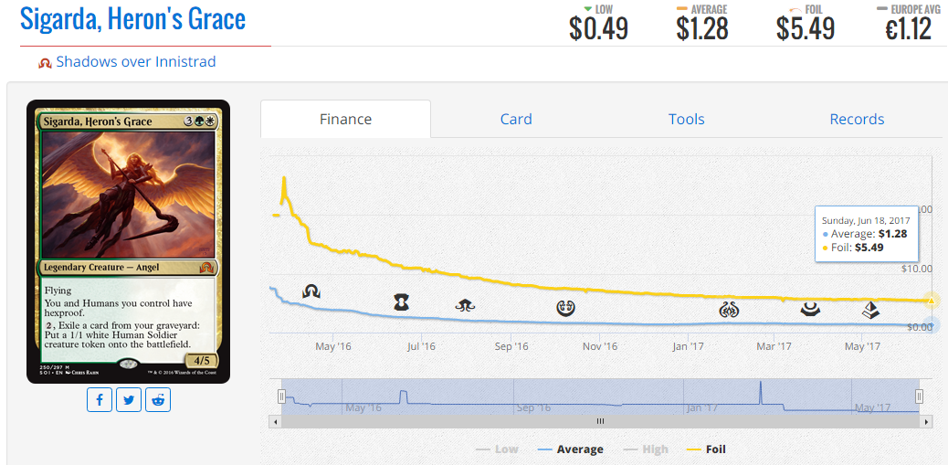Screen dimensions: 948x465
Task: Click the swirl set icon after Jan '17
Action: 729,311
